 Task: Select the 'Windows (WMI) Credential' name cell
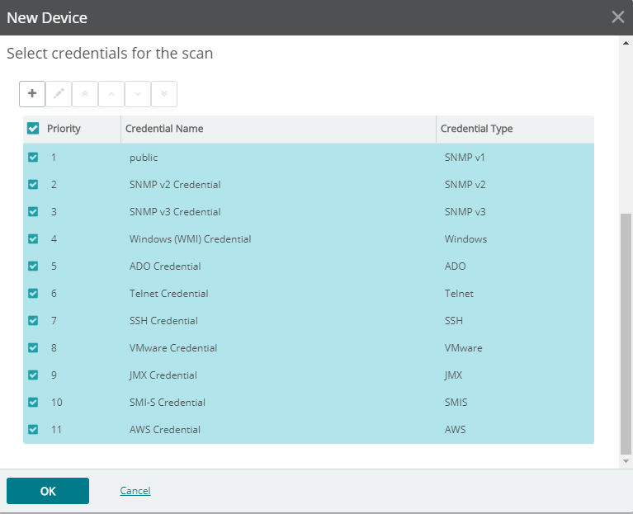click(190, 238)
